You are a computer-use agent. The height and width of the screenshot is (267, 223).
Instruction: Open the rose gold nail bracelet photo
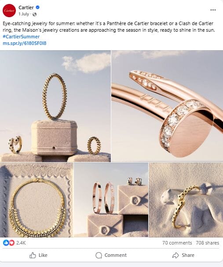point(167,106)
